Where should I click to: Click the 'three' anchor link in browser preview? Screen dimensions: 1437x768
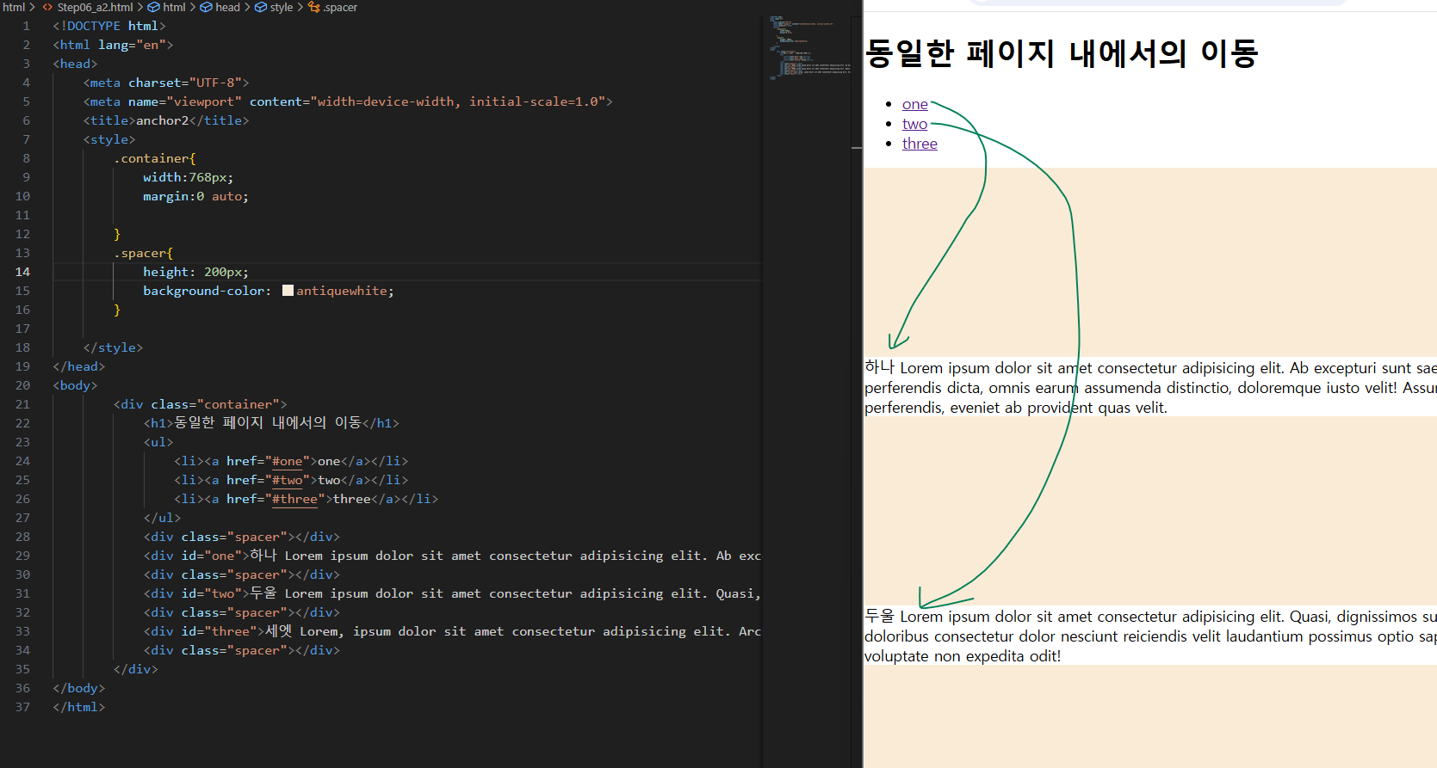(x=920, y=144)
